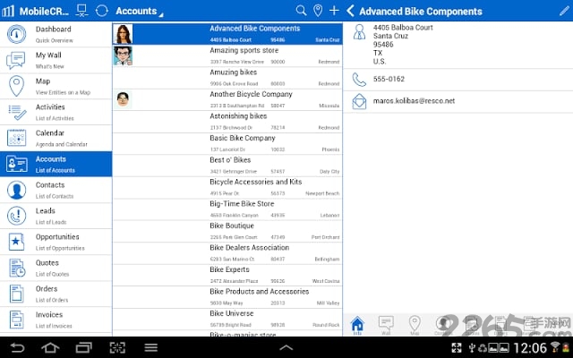Show accounts on map via header pin icon
573x358 pixels.
pos(318,11)
